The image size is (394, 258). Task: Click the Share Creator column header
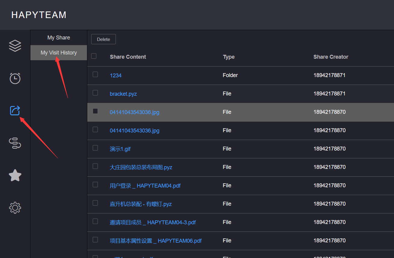(331, 57)
